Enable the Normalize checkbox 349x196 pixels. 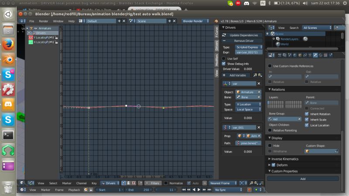[x=166, y=183]
